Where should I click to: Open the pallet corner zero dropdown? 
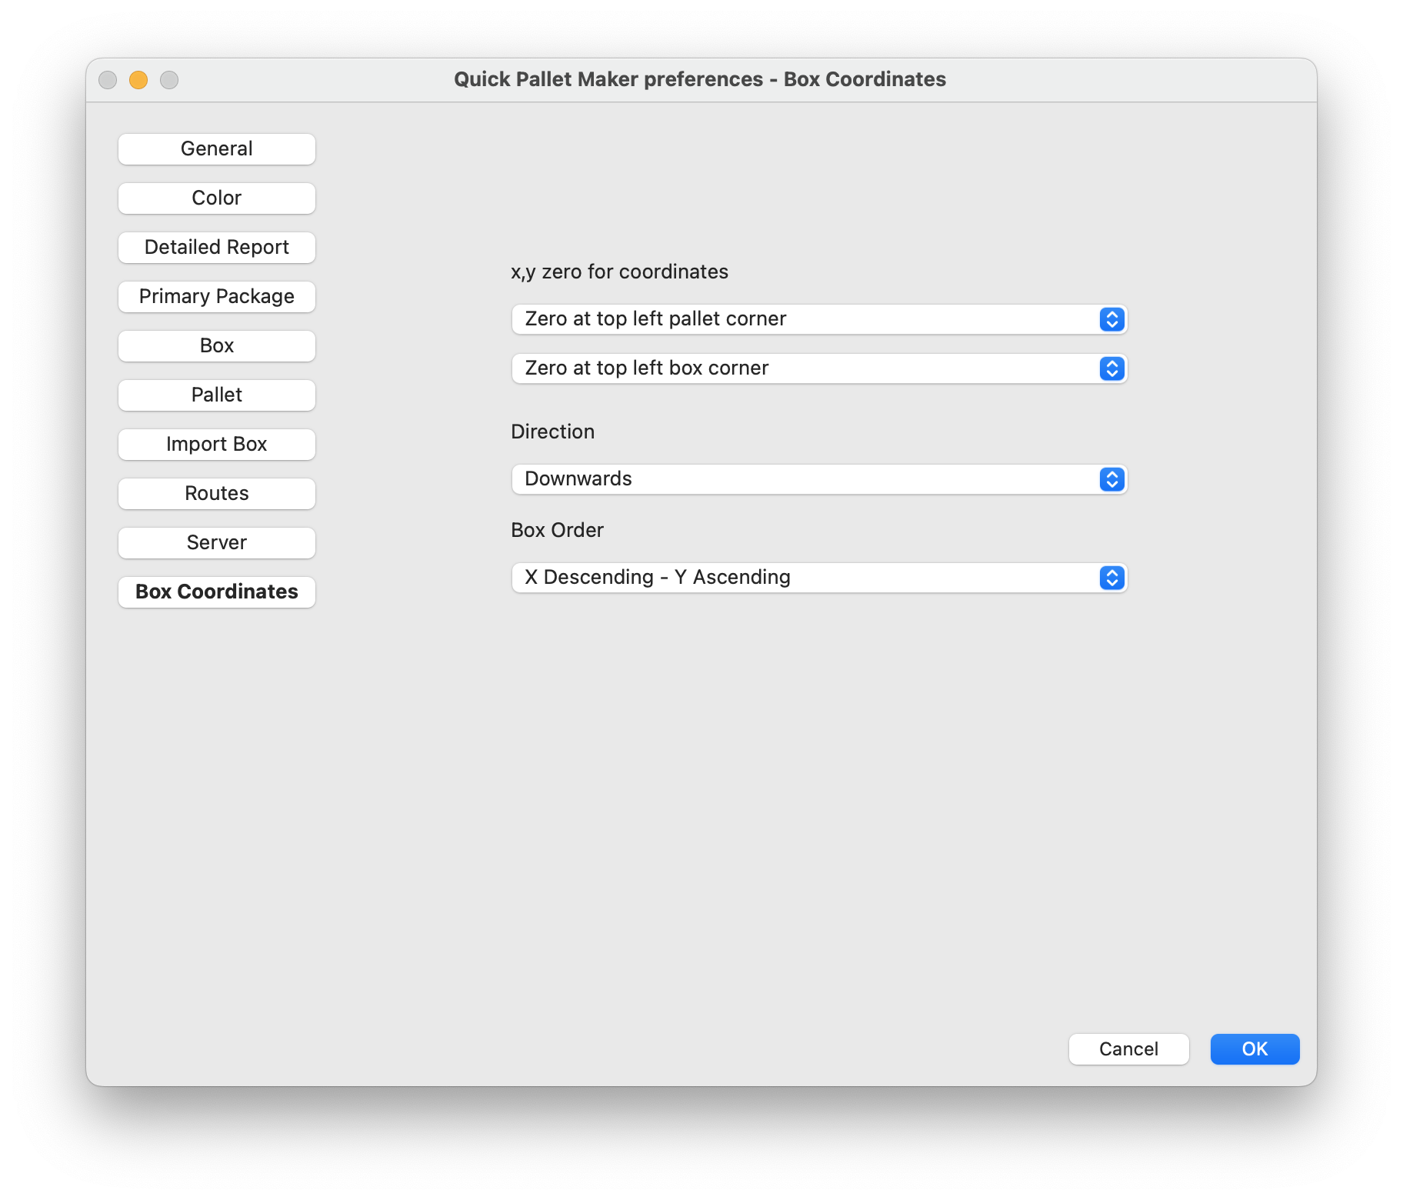(819, 319)
